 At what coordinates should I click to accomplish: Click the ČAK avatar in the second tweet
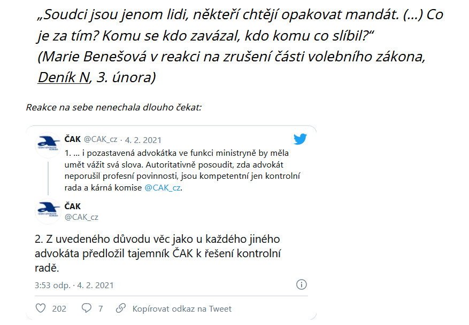point(48,211)
